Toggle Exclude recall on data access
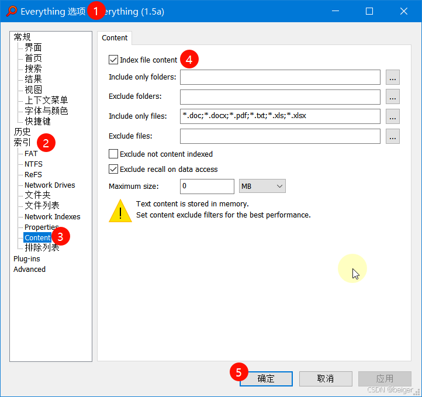422x397 pixels. click(x=113, y=170)
